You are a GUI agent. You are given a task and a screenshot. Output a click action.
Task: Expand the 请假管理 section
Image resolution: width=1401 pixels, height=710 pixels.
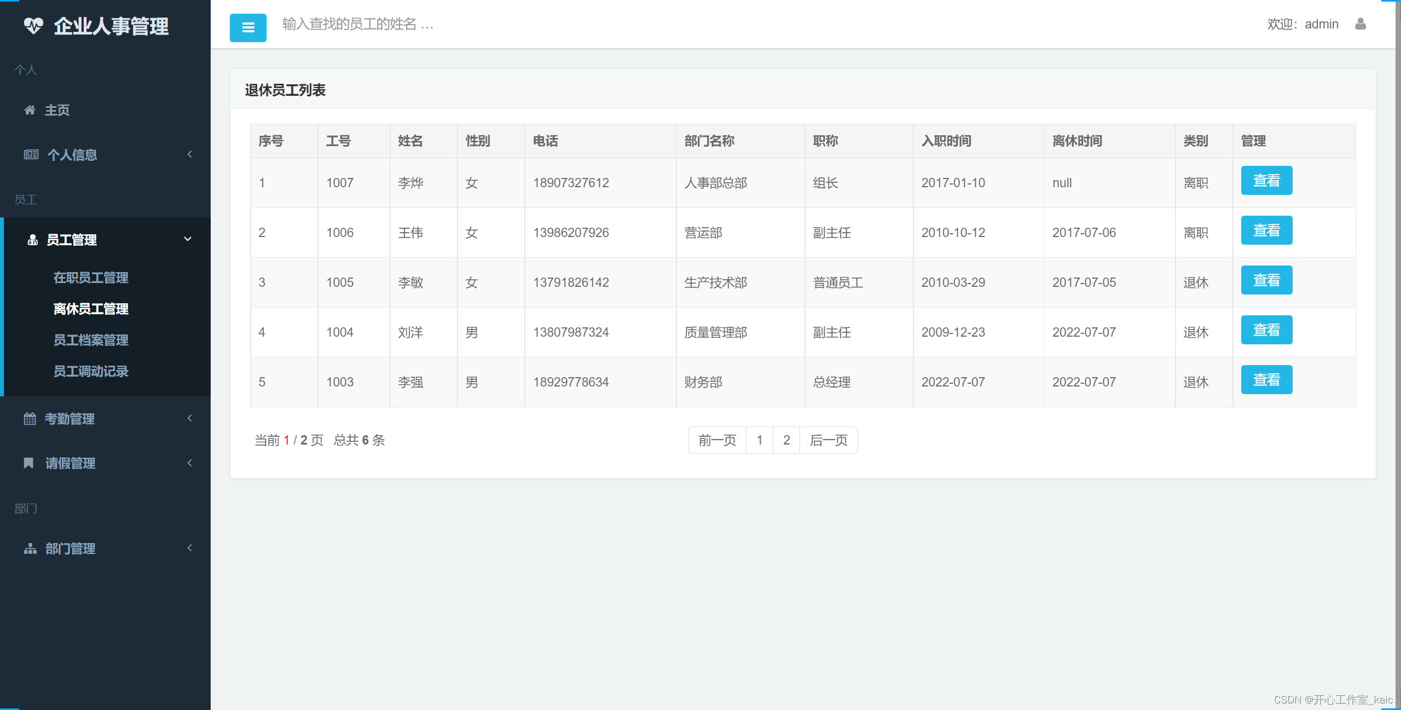[189, 463]
